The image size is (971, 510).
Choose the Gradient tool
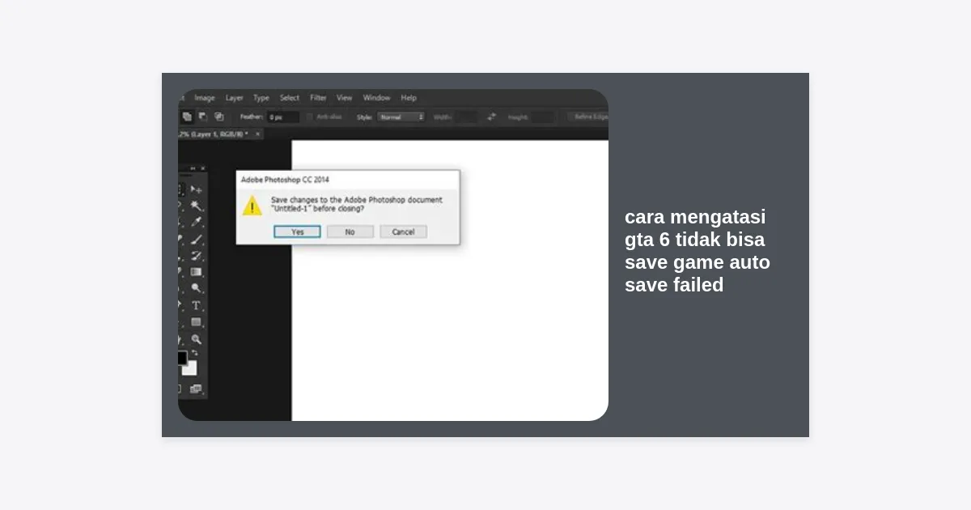(196, 272)
